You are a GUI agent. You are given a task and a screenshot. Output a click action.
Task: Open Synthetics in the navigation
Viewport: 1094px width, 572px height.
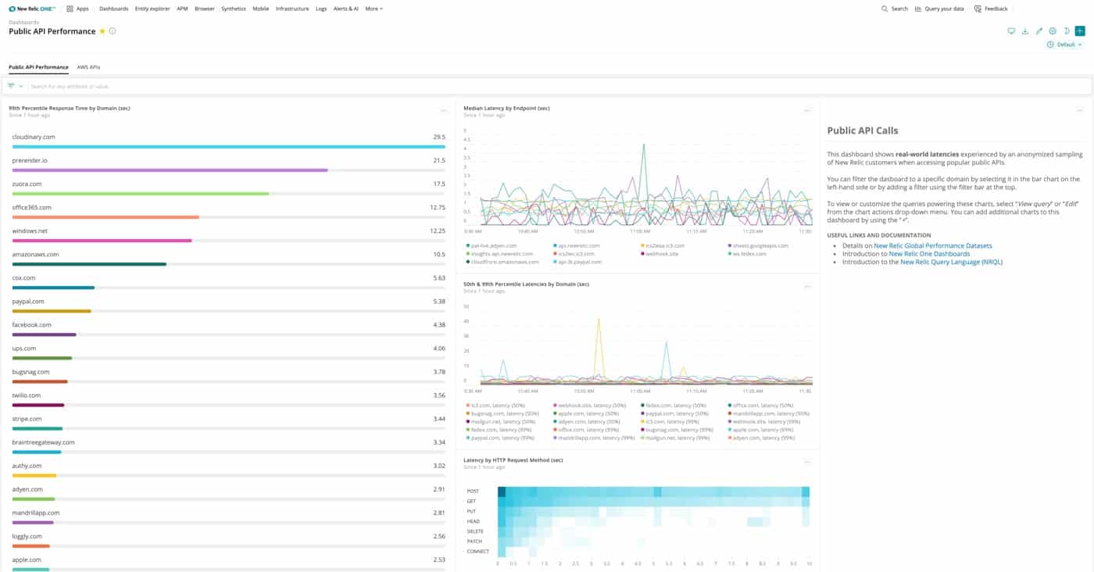(x=234, y=9)
